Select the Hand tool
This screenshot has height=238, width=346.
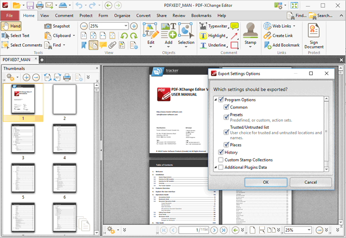tap(11, 26)
